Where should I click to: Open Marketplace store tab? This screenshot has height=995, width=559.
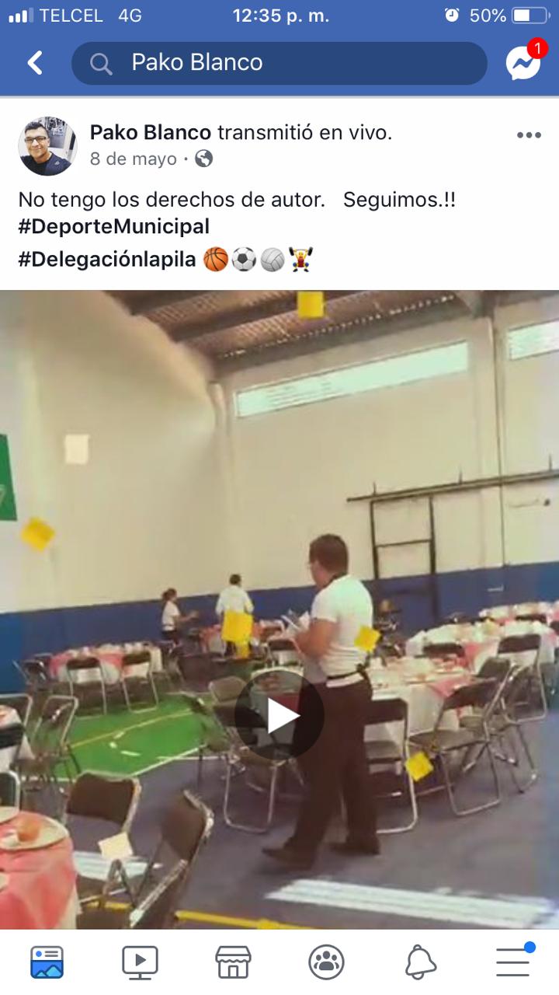pyautogui.click(x=233, y=962)
